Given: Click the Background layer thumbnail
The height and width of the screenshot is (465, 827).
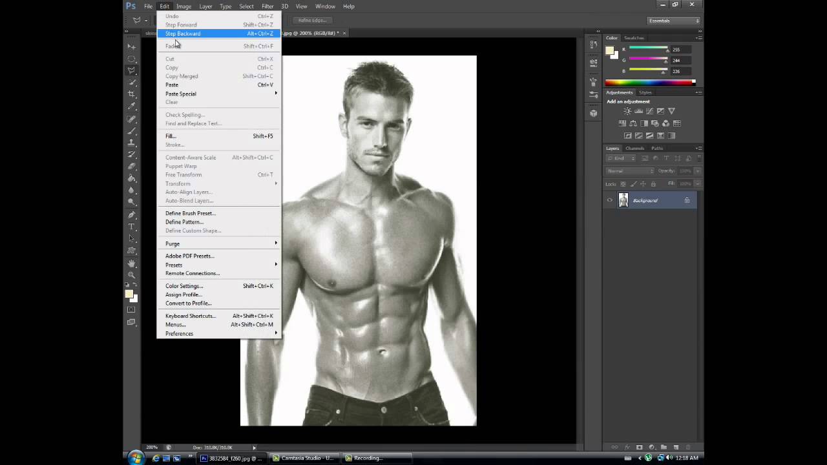Looking at the screenshot, I should tap(623, 200).
